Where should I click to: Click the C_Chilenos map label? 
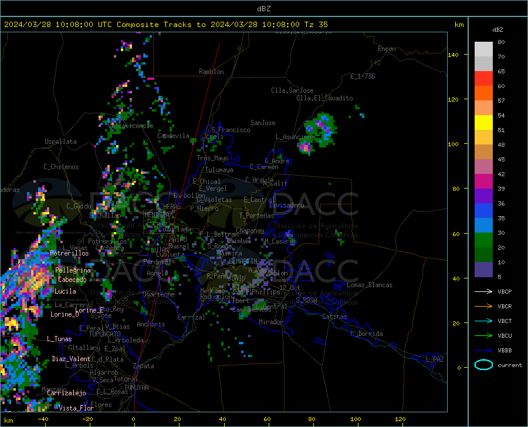pos(61,167)
